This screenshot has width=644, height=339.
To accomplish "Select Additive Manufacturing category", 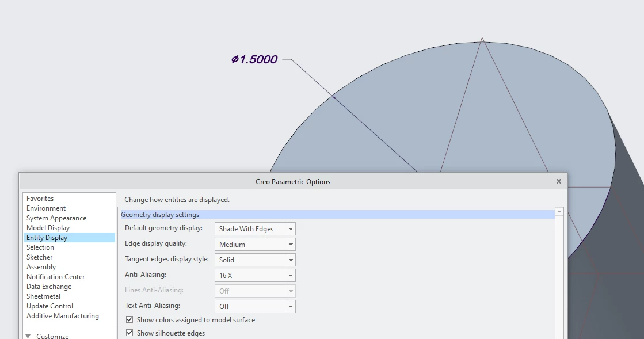I will [63, 316].
